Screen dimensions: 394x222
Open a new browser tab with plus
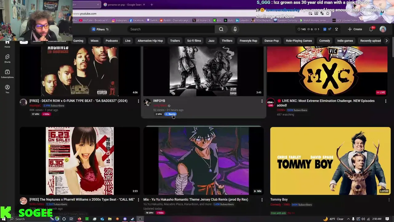[152, 5]
